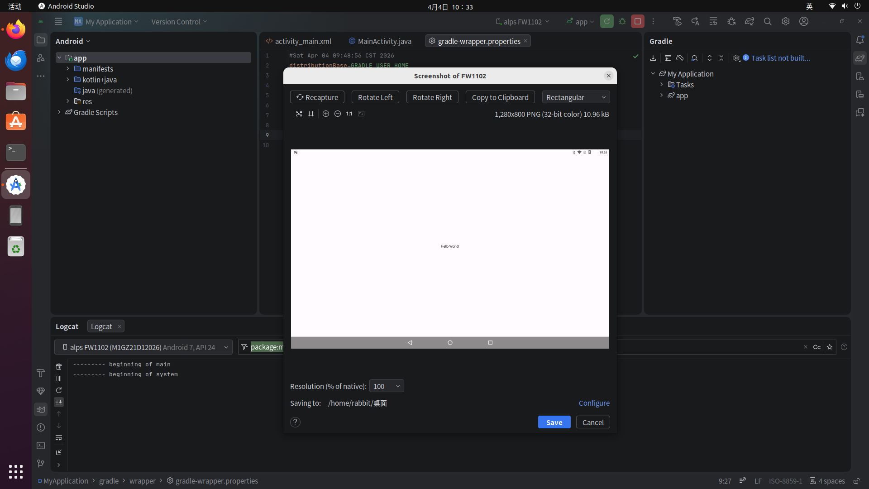Open the Rectangular frame dropdown

click(576, 97)
